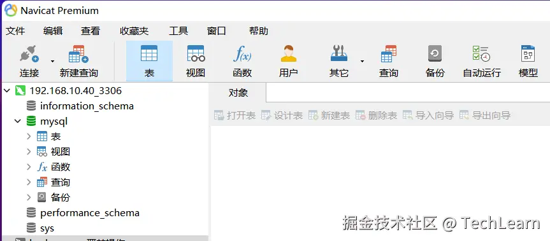Open dropdown arrow next to 连接
This screenshot has height=241, width=550.
click(x=53, y=62)
